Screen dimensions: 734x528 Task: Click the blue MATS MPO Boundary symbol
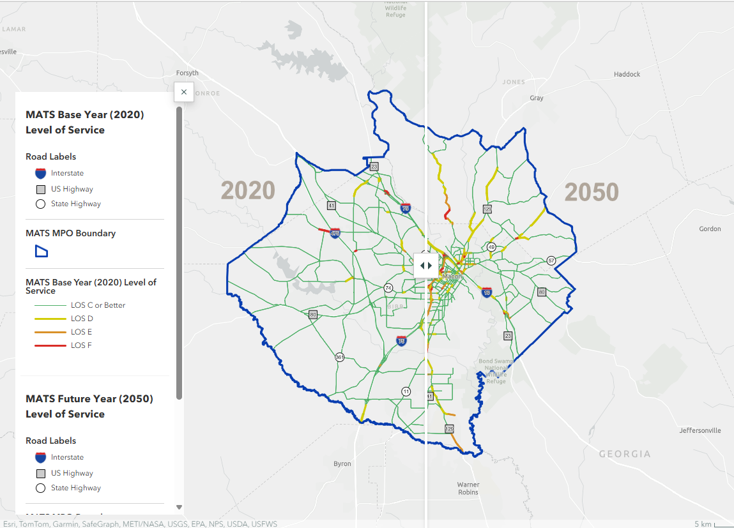42,252
